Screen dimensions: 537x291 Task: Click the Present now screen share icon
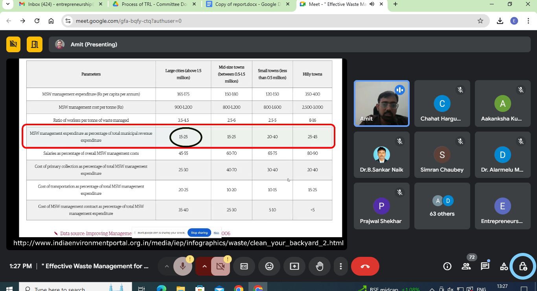(294, 266)
